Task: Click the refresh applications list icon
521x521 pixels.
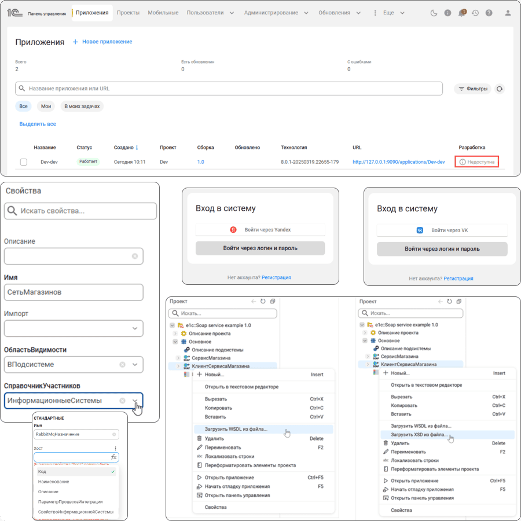Action: 500,89
